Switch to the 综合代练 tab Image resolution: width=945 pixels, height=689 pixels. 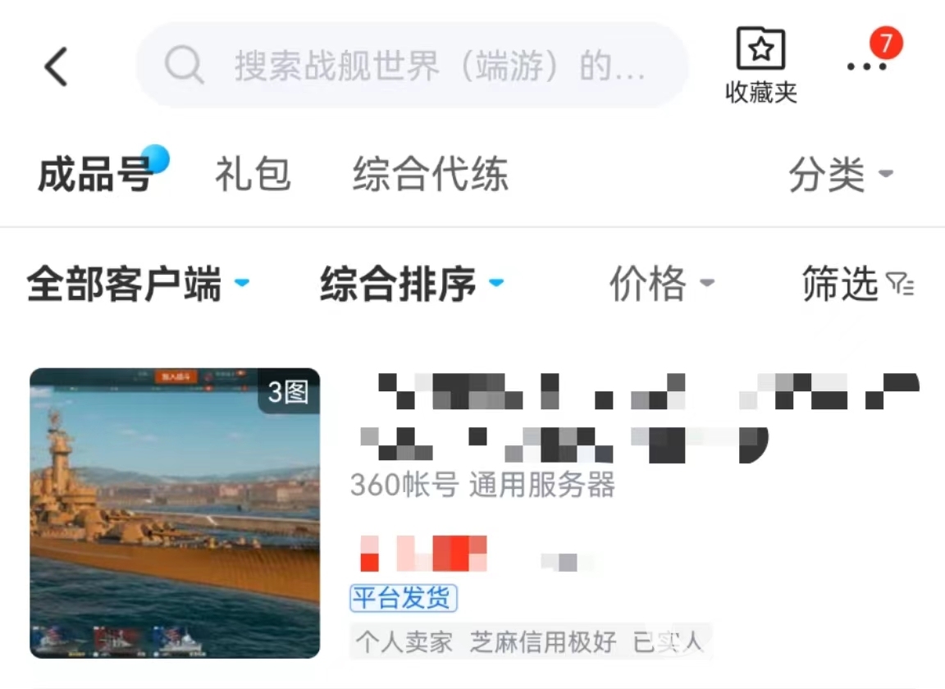click(x=431, y=174)
